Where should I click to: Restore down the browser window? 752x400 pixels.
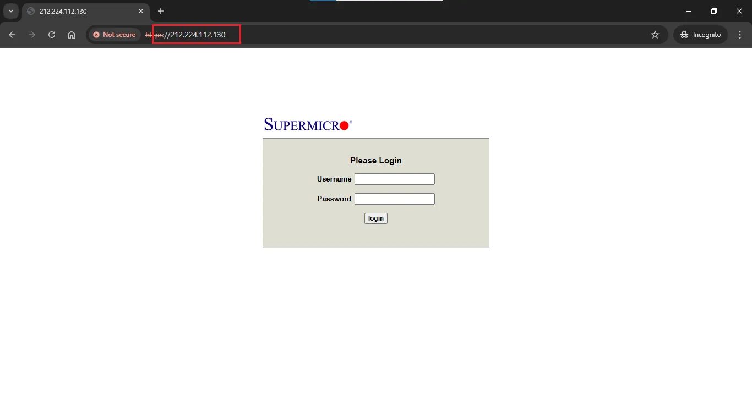(714, 11)
